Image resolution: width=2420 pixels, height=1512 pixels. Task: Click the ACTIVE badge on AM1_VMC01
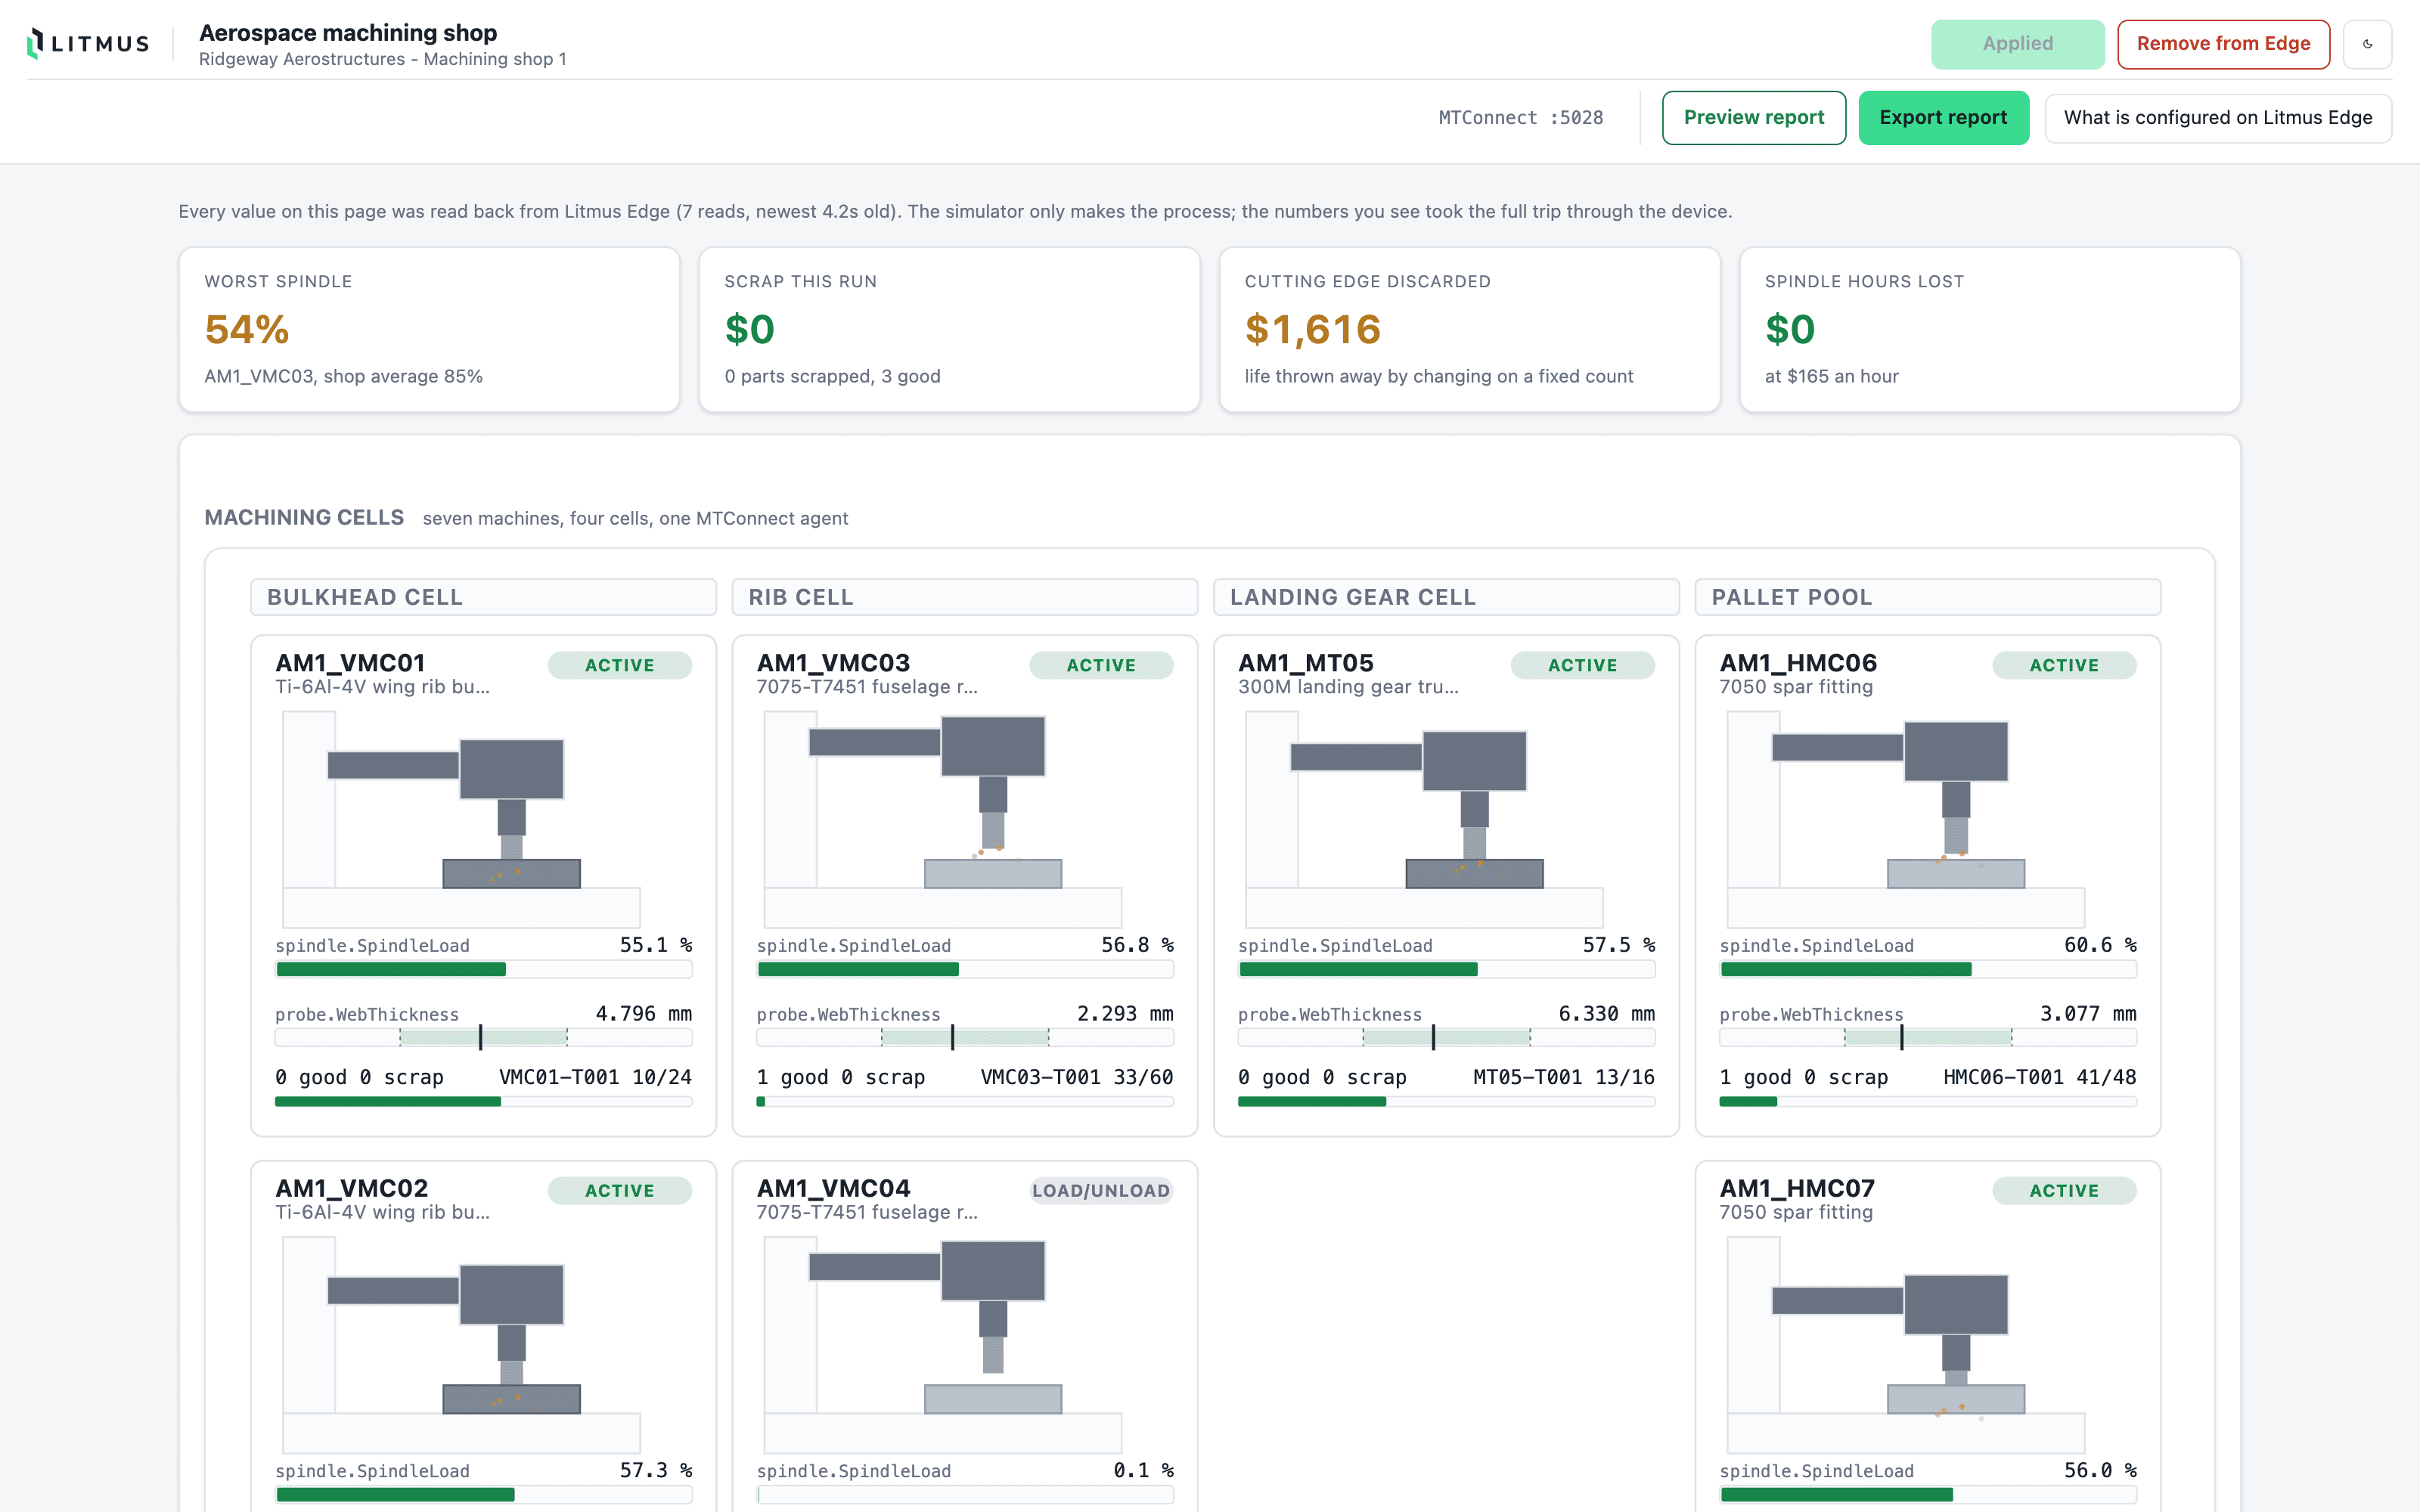(x=620, y=665)
